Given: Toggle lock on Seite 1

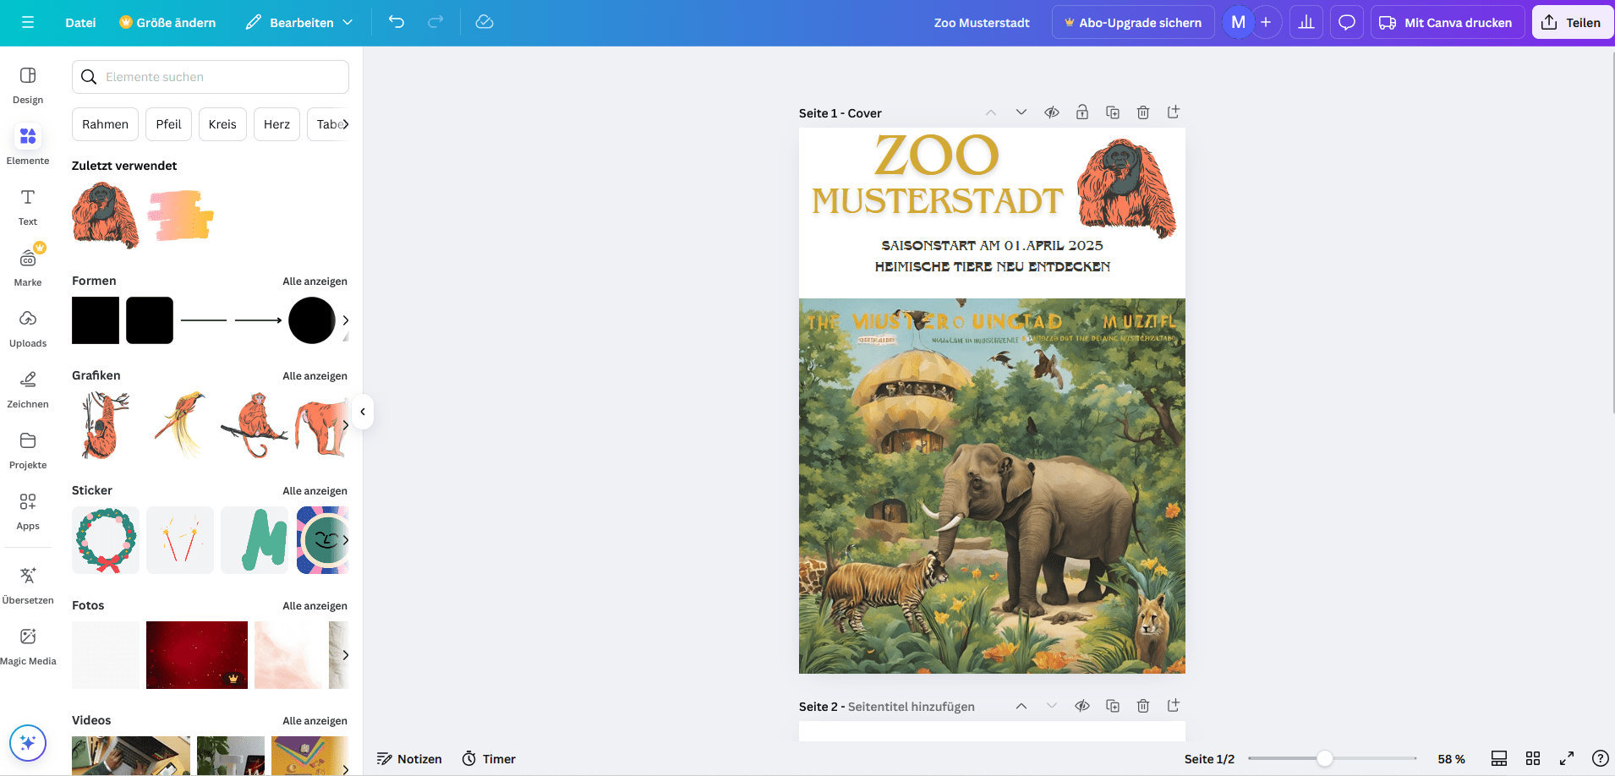Looking at the screenshot, I should [x=1081, y=112].
